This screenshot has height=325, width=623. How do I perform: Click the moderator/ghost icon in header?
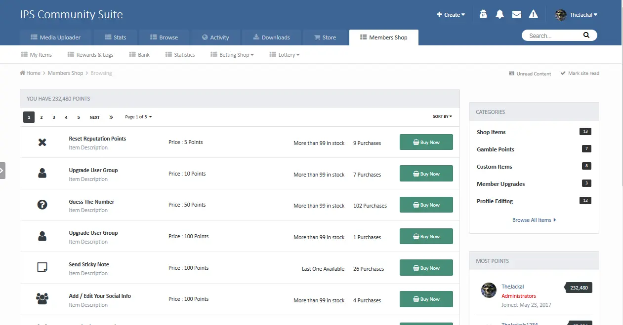pyautogui.click(x=483, y=14)
